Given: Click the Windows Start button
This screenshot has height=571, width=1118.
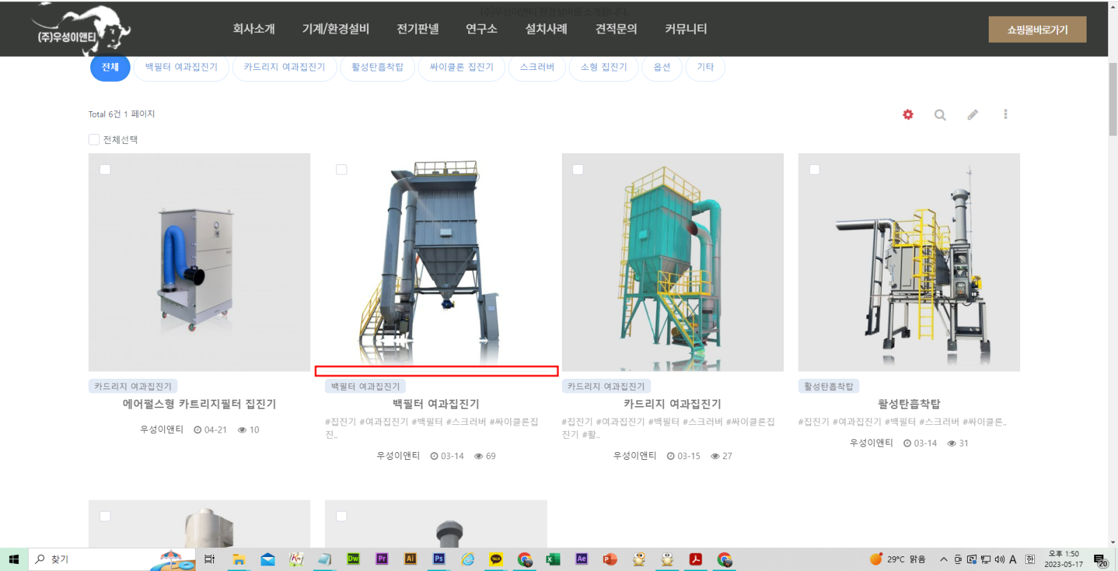Looking at the screenshot, I should tap(14, 559).
